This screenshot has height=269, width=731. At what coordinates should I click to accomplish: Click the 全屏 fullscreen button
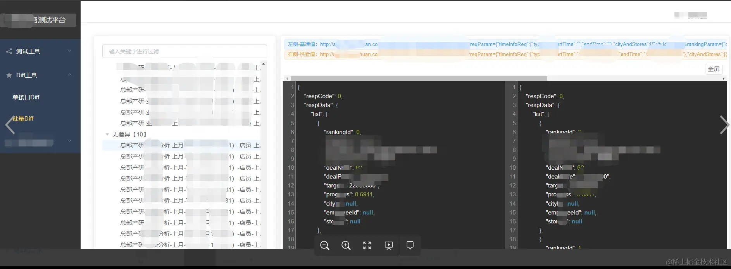click(x=714, y=69)
